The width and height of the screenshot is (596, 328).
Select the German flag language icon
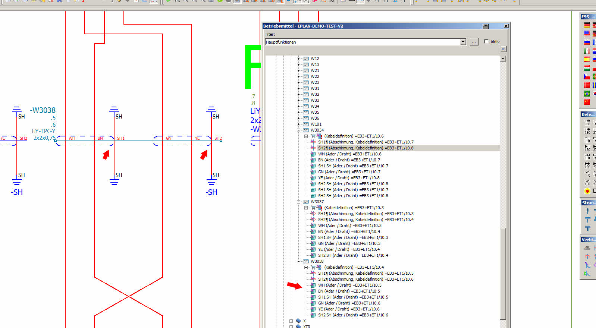click(x=587, y=25)
